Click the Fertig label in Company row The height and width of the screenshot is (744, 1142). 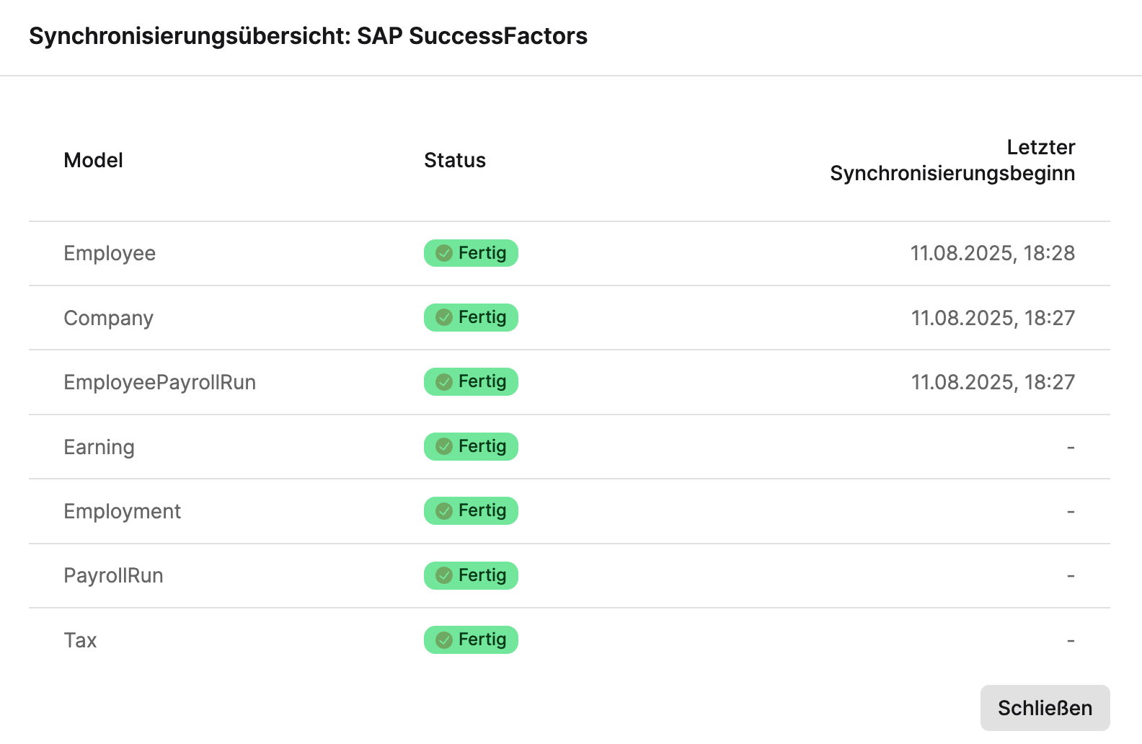click(482, 317)
